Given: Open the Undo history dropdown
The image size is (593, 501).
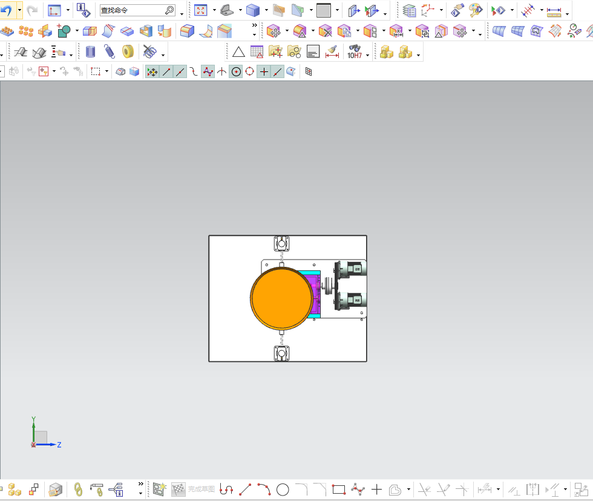Looking at the screenshot, I should (x=19, y=10).
